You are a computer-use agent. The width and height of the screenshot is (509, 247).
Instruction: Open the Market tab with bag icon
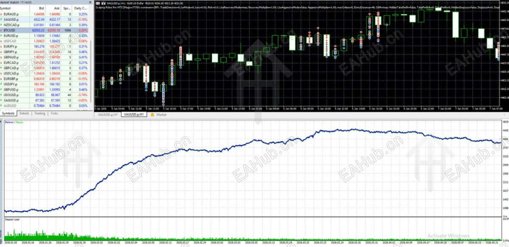coord(158,115)
